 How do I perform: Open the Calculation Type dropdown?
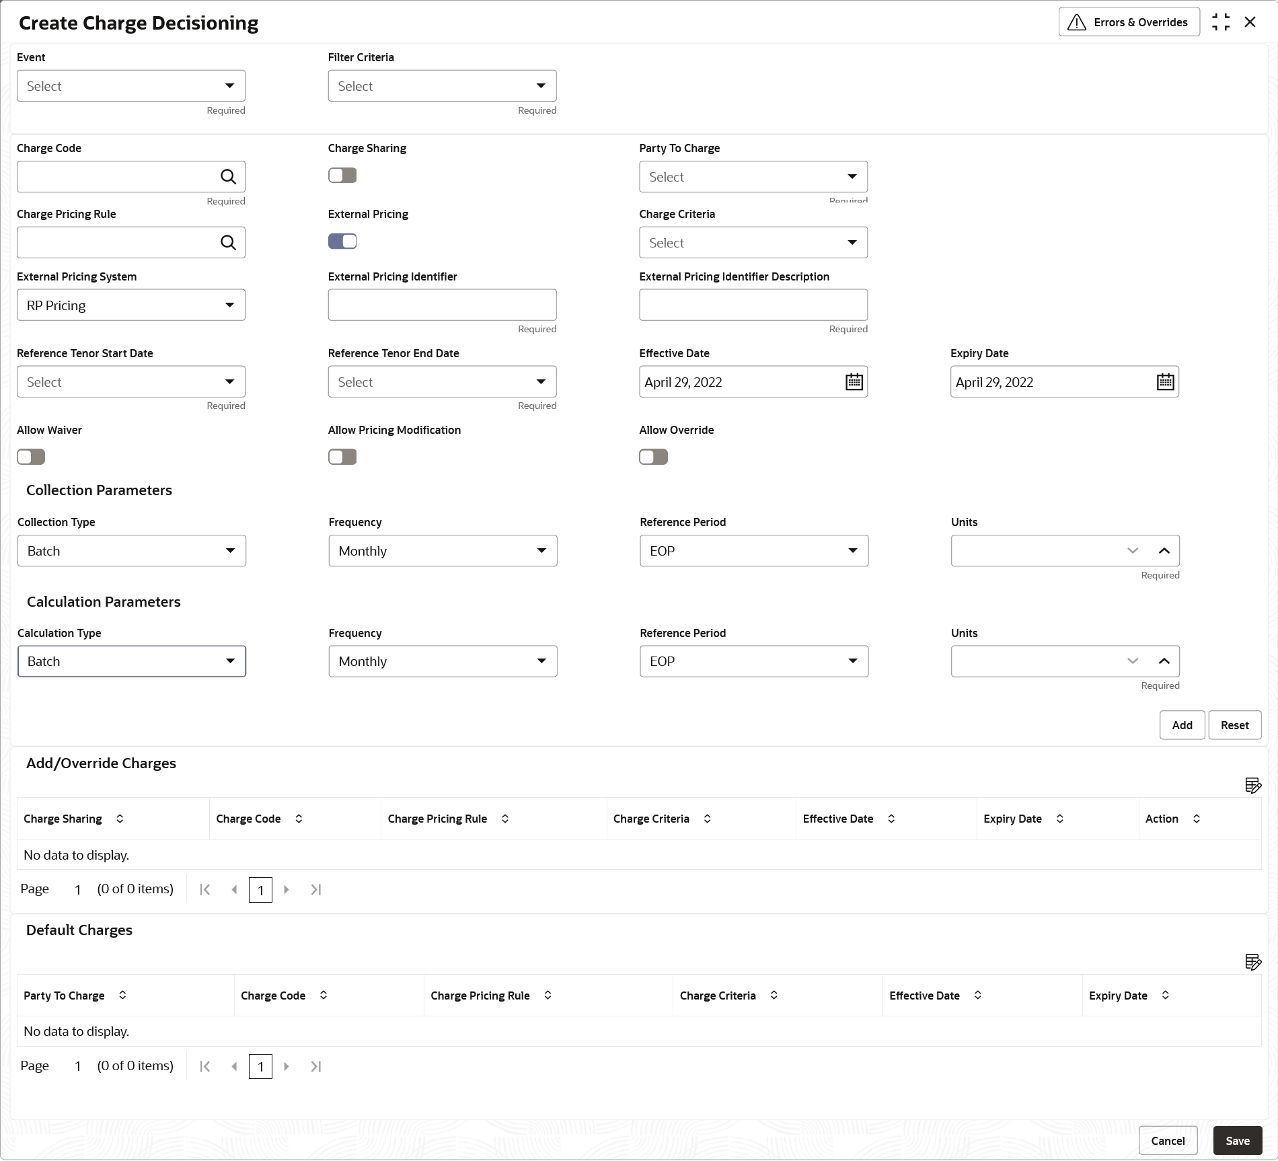pyautogui.click(x=132, y=661)
